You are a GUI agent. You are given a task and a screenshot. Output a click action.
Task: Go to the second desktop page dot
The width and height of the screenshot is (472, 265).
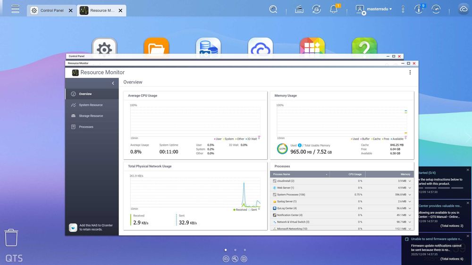235,250
